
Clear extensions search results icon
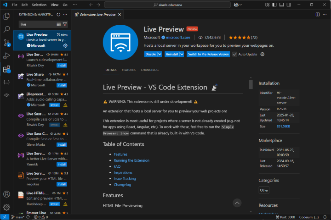coord(59,24)
